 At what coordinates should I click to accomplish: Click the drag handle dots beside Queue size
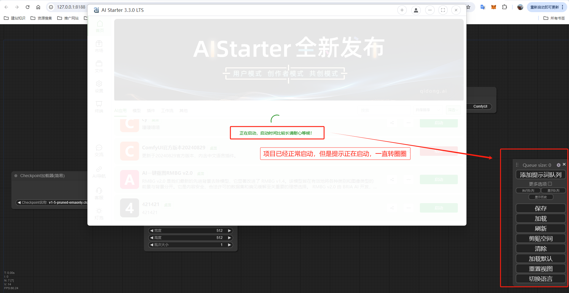[517, 165]
